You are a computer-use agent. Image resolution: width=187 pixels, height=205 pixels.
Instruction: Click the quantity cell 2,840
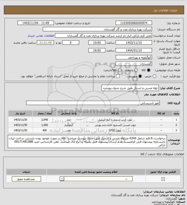click(45, 120)
